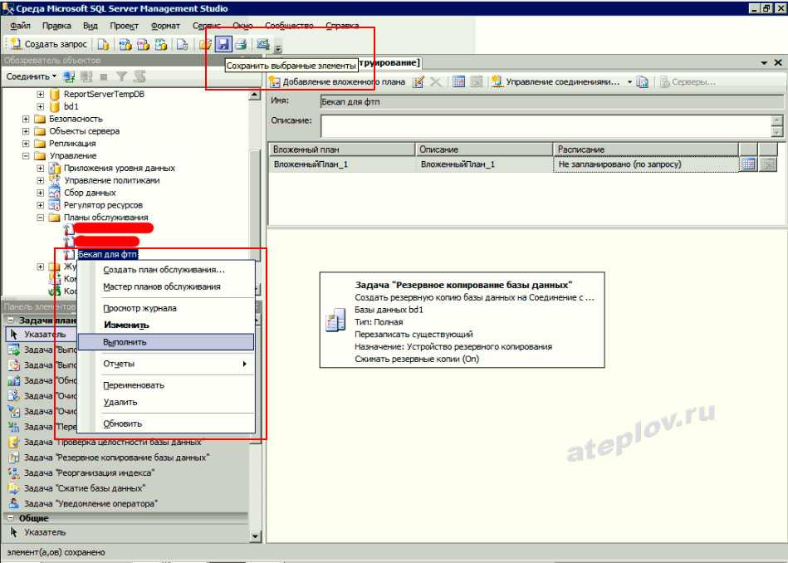Click subplan properties icon in designer toolbar
Screen dimensions: 788x563
[418, 81]
